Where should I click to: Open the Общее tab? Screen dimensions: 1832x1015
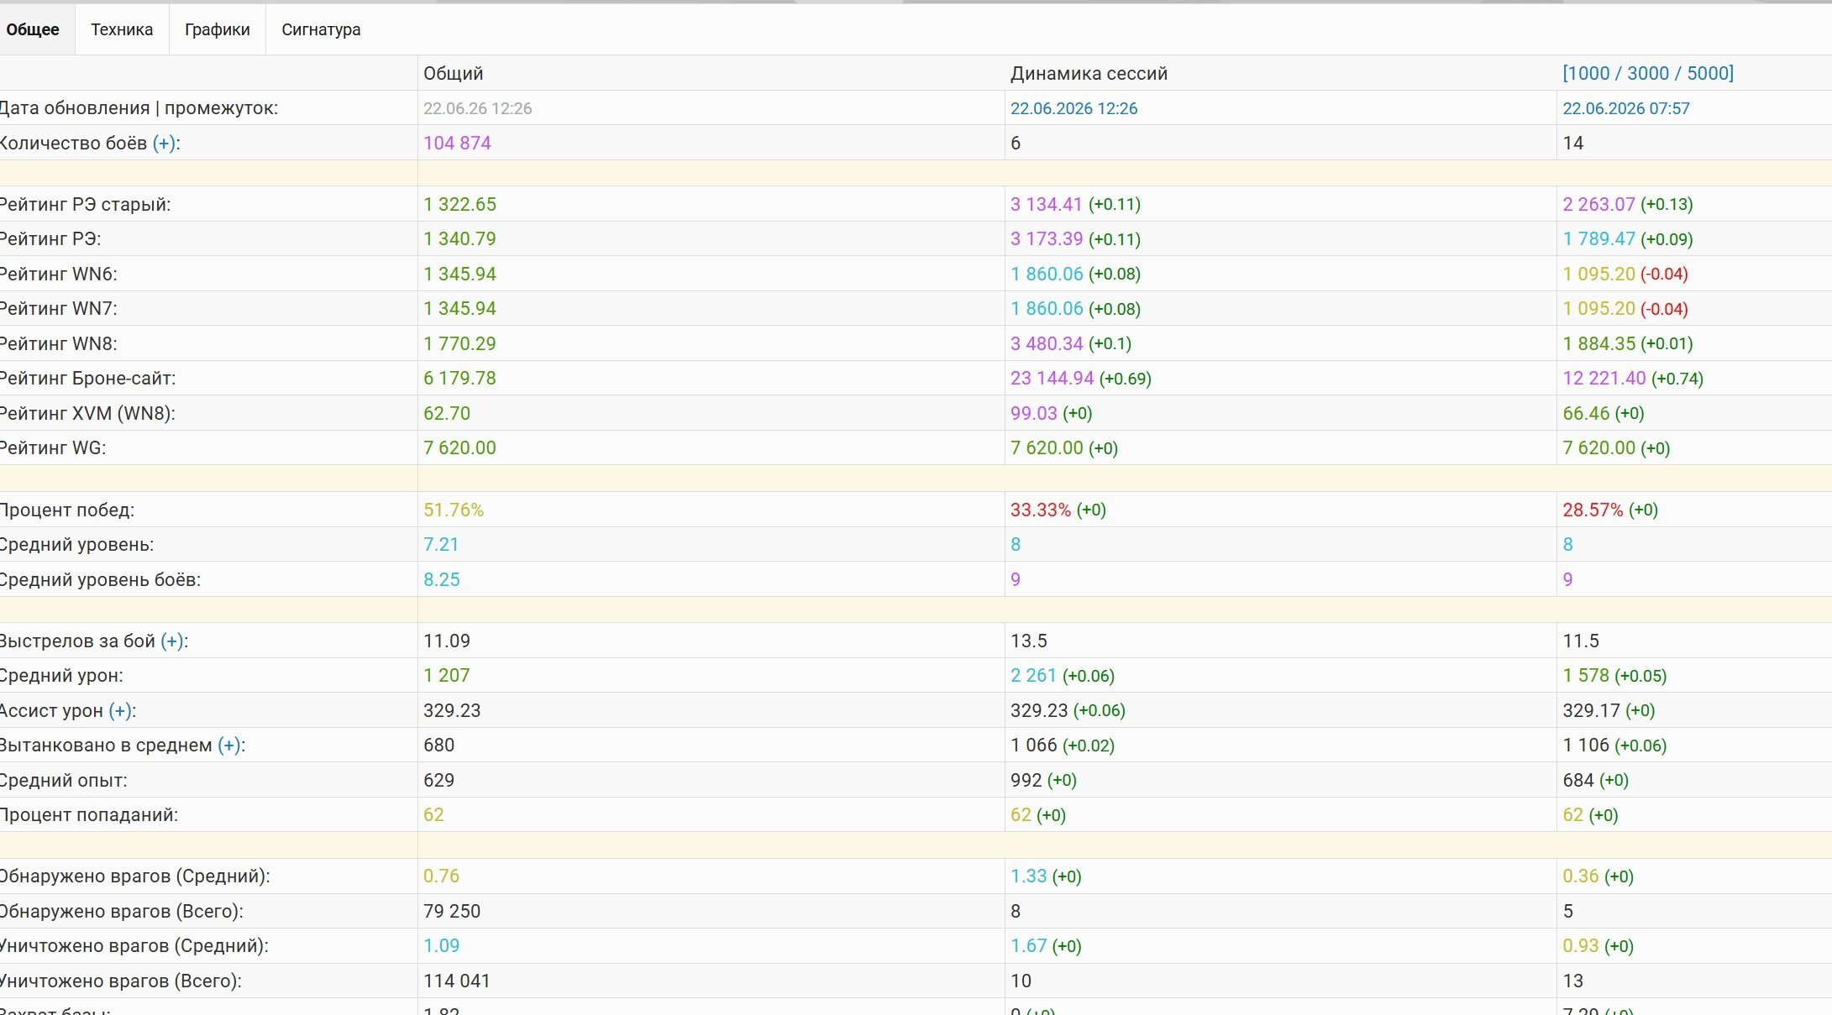pyautogui.click(x=34, y=29)
